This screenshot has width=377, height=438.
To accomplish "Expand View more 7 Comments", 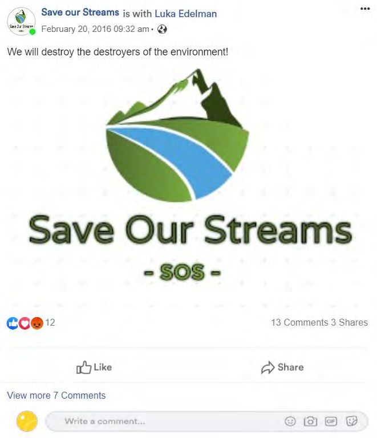I will pyautogui.click(x=56, y=395).
